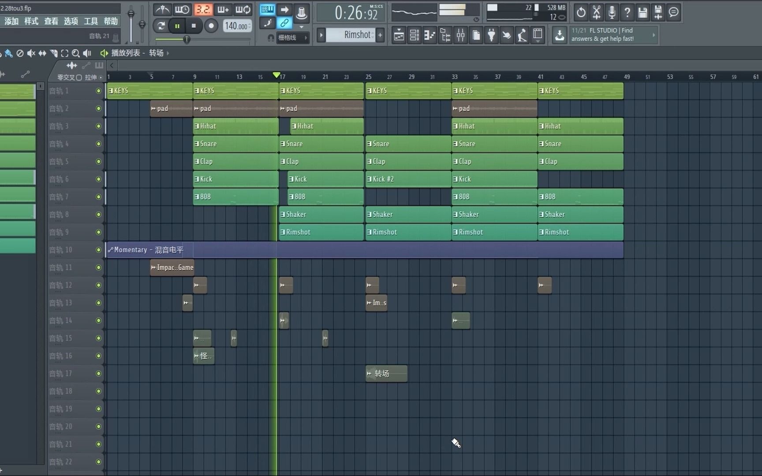This screenshot has width=762, height=476.
Task: Add new pattern with plus button
Action: [x=380, y=35]
